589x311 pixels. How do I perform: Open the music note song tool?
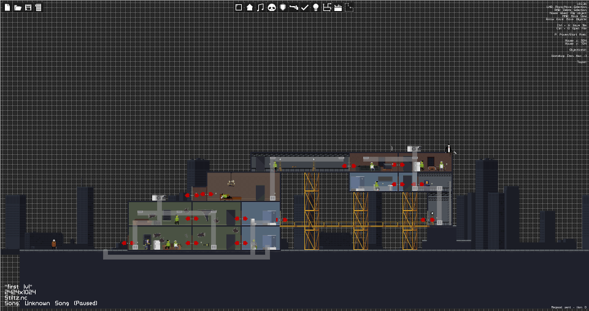[260, 7]
